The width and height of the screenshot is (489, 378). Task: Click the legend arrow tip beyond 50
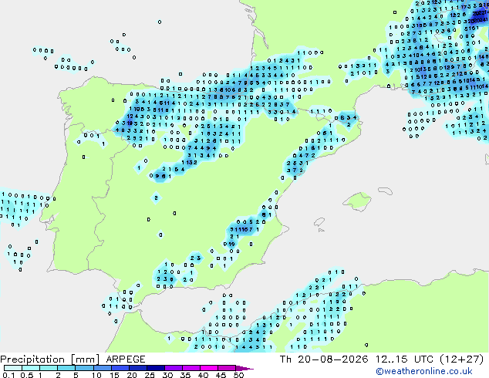coord(244,368)
